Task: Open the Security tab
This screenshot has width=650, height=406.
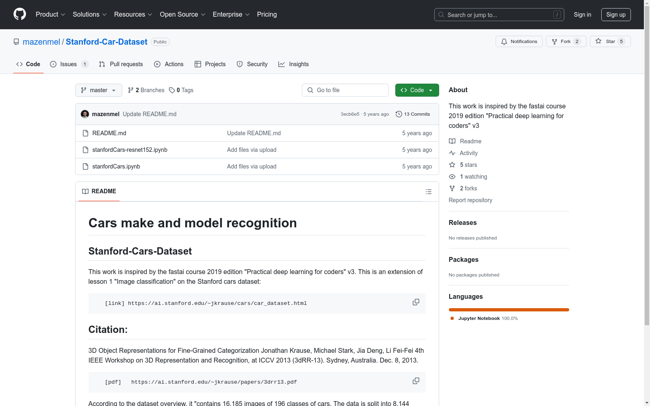Action: pyautogui.click(x=252, y=64)
